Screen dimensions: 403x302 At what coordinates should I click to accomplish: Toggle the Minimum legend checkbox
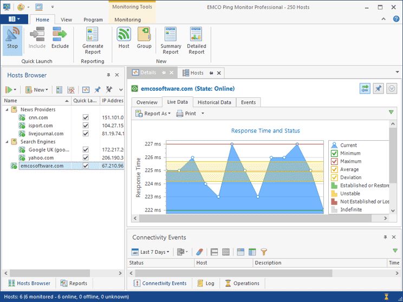(334, 153)
